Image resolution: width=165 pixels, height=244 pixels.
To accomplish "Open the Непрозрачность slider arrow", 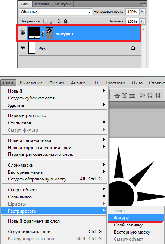I will pyautogui.click(x=142, y=12).
